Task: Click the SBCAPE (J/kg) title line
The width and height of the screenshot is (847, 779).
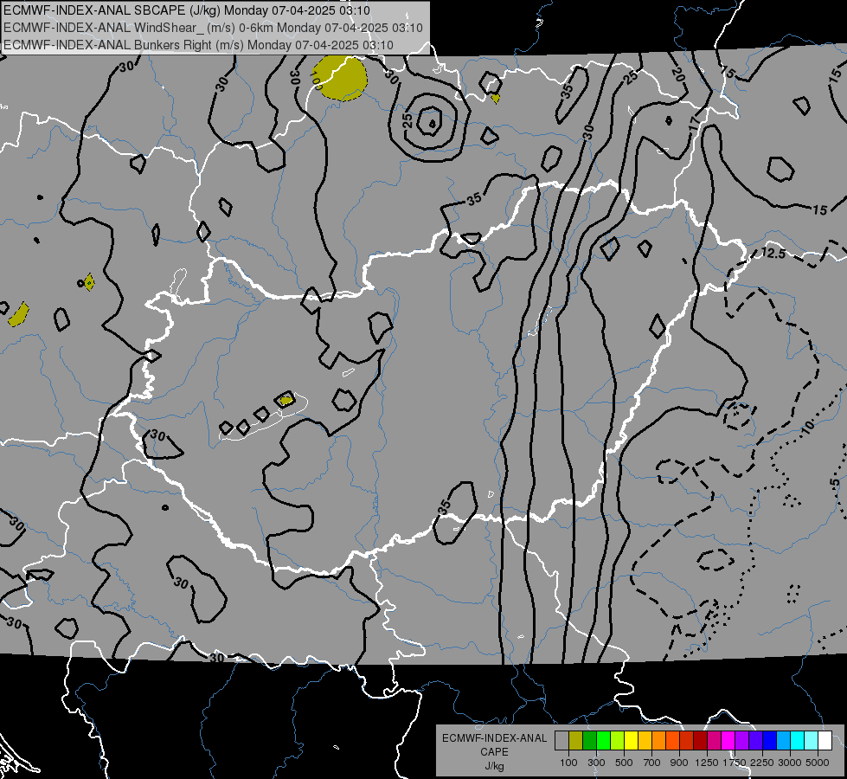Action: [x=187, y=10]
